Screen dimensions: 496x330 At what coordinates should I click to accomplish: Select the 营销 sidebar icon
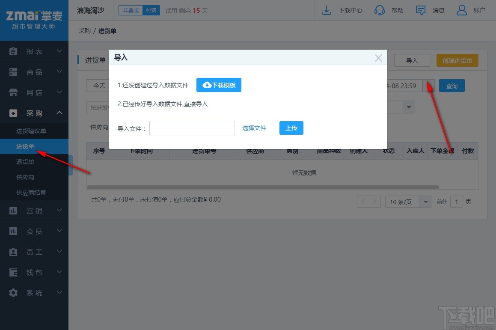[x=13, y=211]
